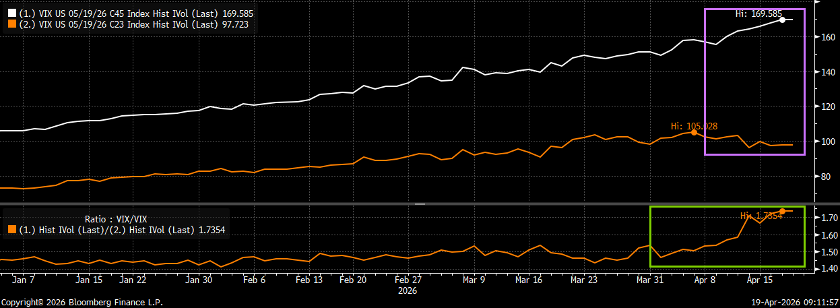
Task: Click the 1.60 ratio axis label
Action: (x=829, y=235)
